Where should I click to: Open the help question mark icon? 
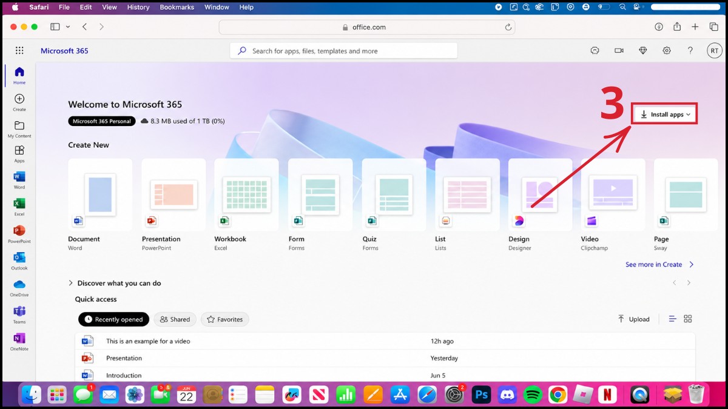tap(690, 51)
